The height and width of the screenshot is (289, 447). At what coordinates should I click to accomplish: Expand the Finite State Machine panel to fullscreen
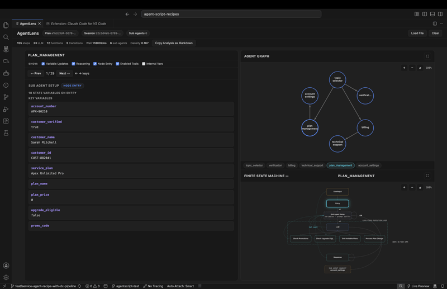[x=427, y=176]
